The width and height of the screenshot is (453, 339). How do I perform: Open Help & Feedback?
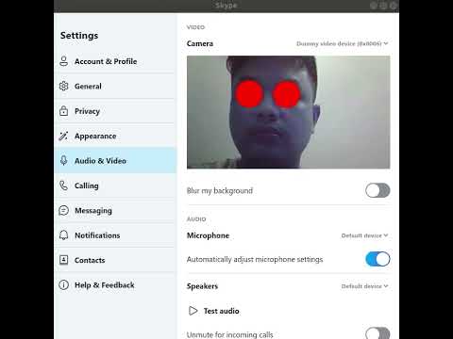pos(115,285)
